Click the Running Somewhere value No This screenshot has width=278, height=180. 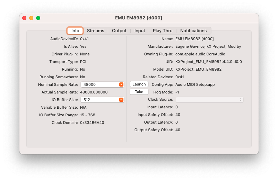82,77
